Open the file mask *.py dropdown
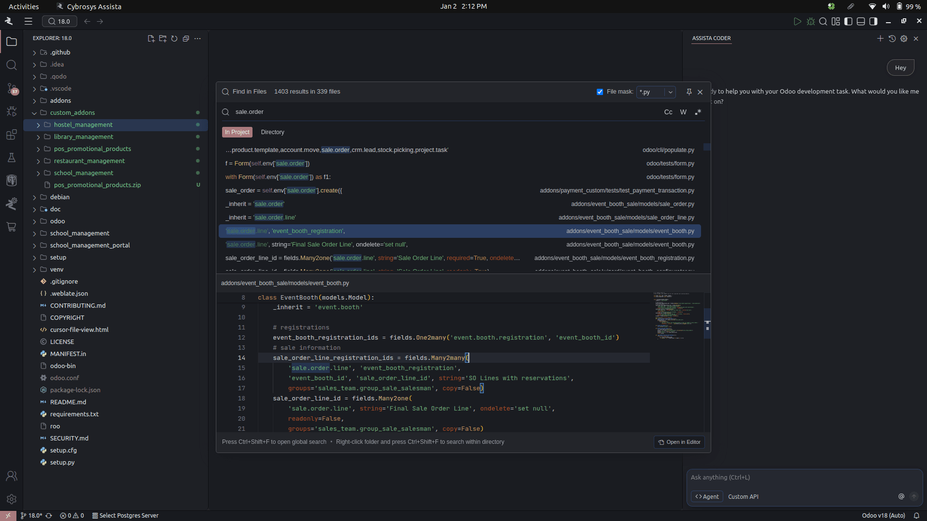Image resolution: width=927 pixels, height=521 pixels. tap(670, 92)
